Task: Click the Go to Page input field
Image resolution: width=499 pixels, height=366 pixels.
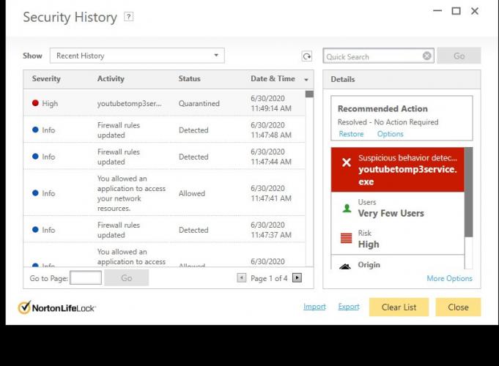Action: (x=86, y=278)
